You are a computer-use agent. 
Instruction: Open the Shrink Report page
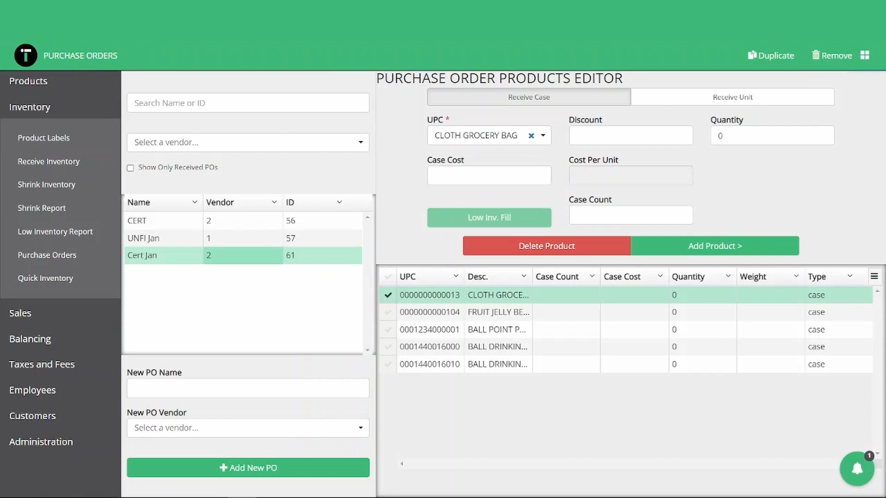pyautogui.click(x=42, y=208)
